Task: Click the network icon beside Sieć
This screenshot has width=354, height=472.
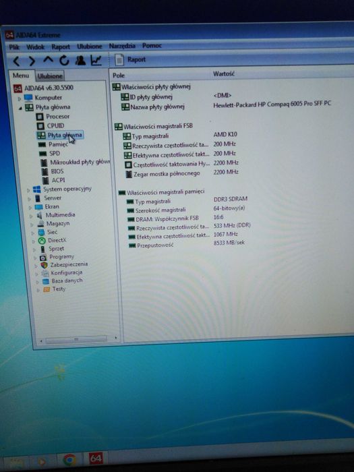Action: [x=41, y=232]
